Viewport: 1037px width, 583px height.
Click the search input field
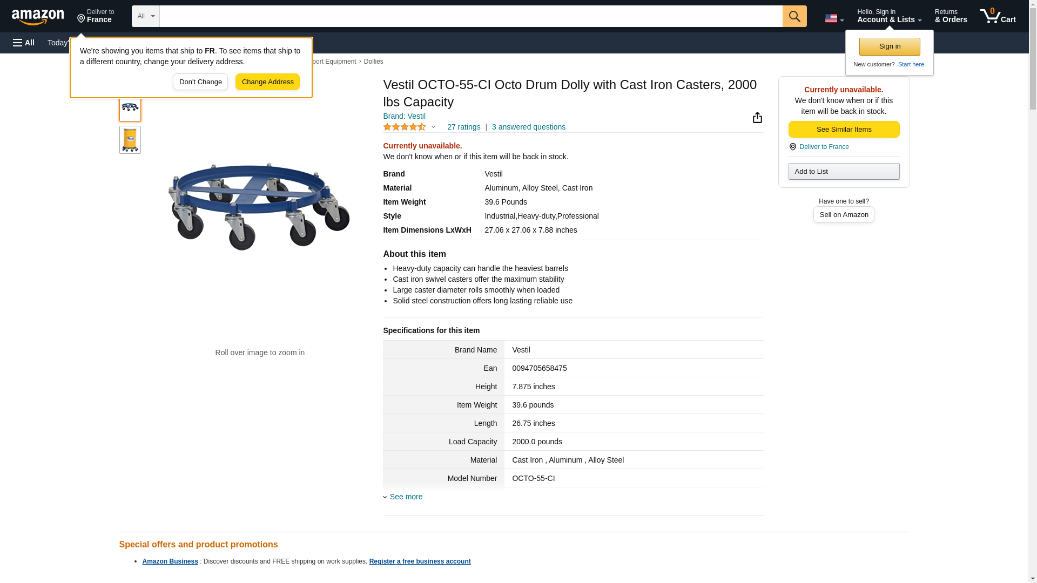coord(470,16)
